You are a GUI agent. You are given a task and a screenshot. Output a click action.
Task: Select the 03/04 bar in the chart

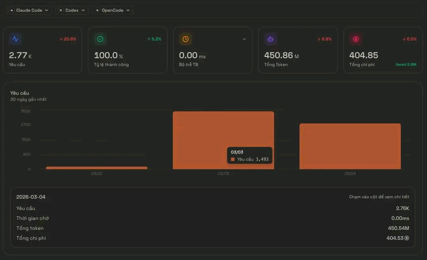(x=350, y=146)
